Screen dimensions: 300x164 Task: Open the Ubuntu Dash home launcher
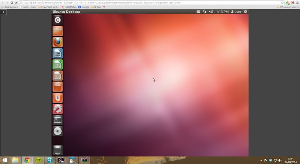tap(58, 20)
